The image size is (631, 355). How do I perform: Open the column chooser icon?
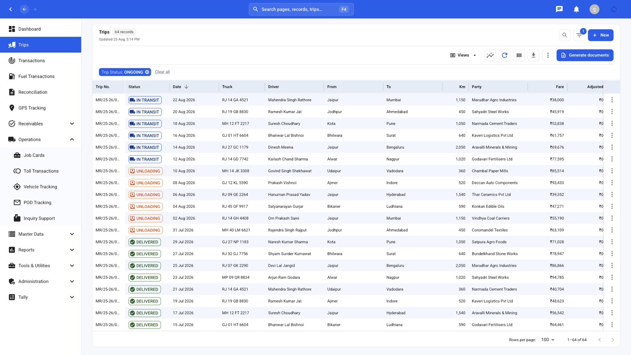(x=519, y=55)
